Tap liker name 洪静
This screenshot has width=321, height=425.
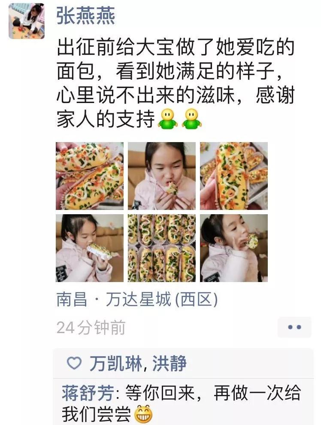point(170,363)
